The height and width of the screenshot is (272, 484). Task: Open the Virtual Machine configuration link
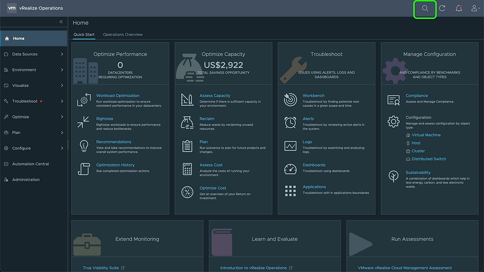(x=426, y=135)
